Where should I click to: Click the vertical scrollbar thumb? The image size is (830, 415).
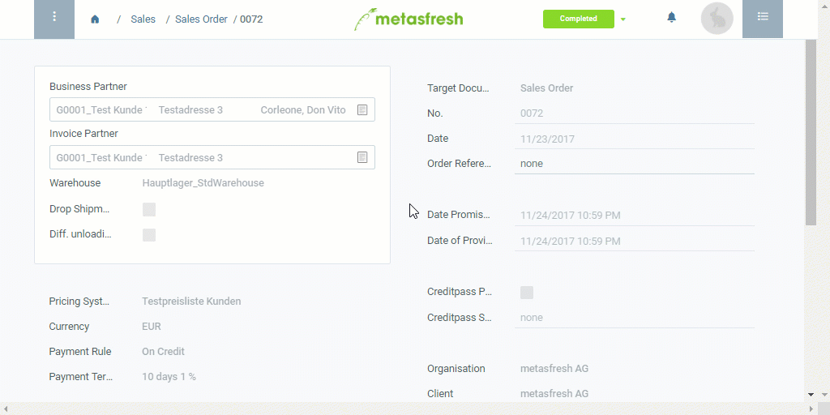tap(811, 132)
